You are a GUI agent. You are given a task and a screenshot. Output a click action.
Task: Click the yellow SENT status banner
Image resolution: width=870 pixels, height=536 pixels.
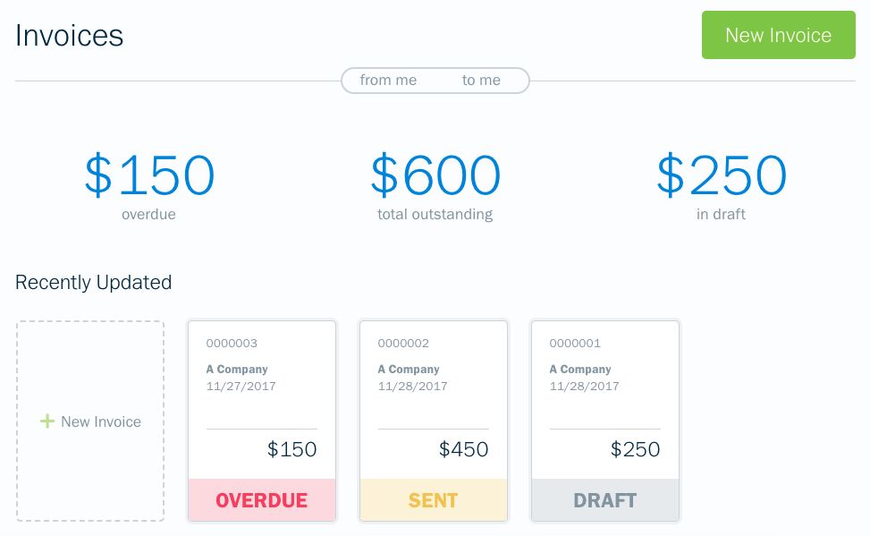[x=434, y=500]
